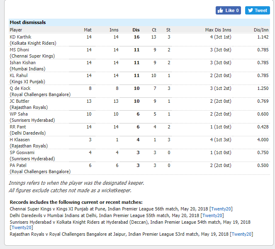This screenshot has height=249, width=275.
Task: Click PA Patel's 0.500 Dis/Inn value
Action: tap(263, 165)
